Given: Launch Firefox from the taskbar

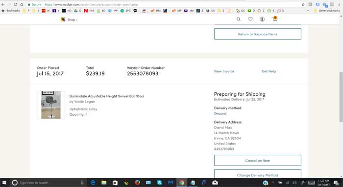Looking at the screenshot, I should click(137, 183).
